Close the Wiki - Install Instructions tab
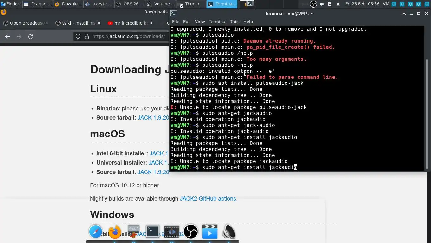Screen dimensions: 431x243 (99, 23)
